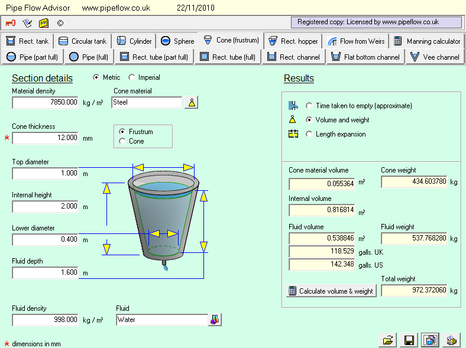Open cone material picker icon
Screen dimensions: 466x348
[191, 102]
